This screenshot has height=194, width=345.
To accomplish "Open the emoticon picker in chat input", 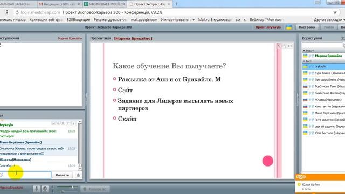I will pos(1,175).
